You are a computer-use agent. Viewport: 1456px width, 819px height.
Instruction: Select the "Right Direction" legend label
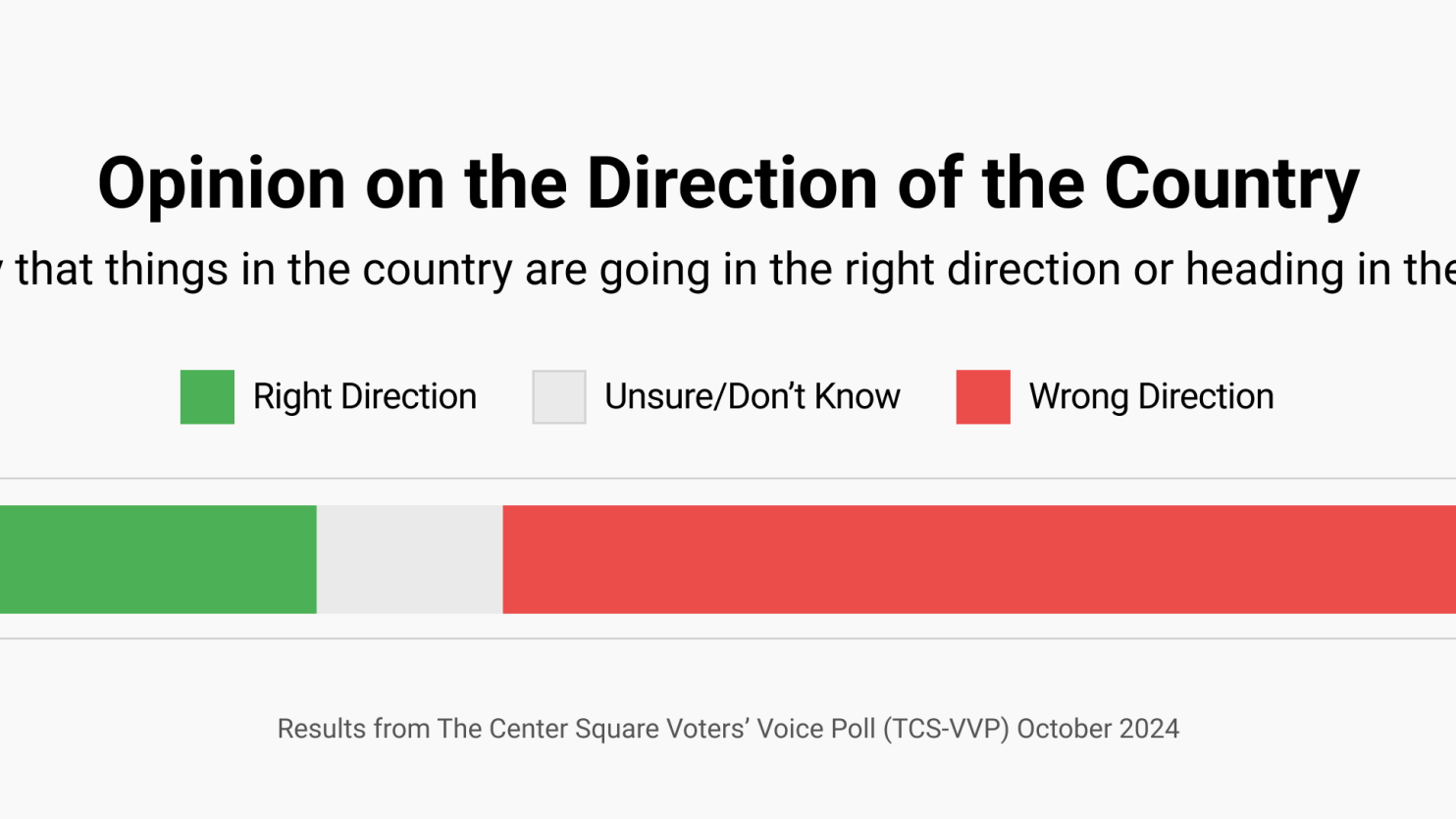364,397
